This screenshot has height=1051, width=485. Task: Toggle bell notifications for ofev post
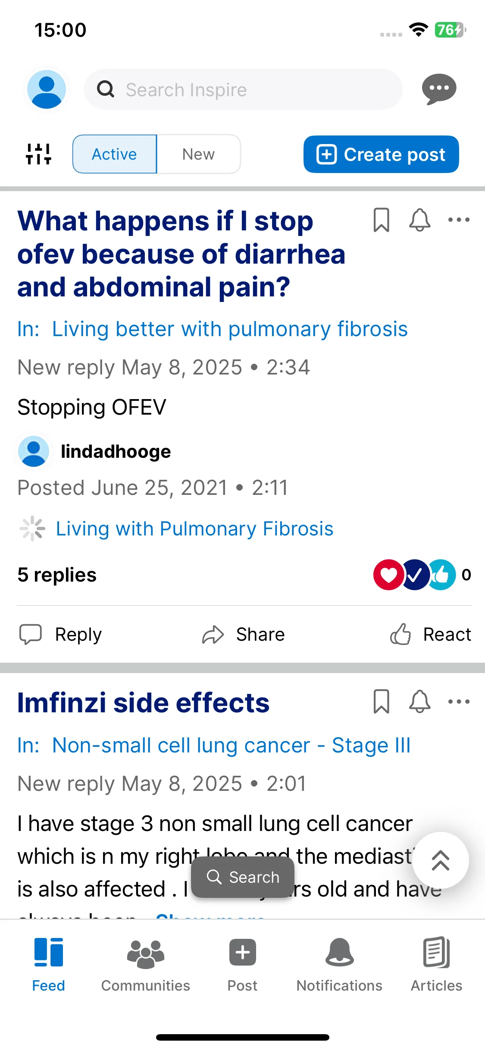tap(419, 220)
